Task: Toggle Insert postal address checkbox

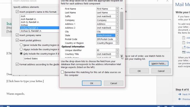Action: (x=17, y=40)
